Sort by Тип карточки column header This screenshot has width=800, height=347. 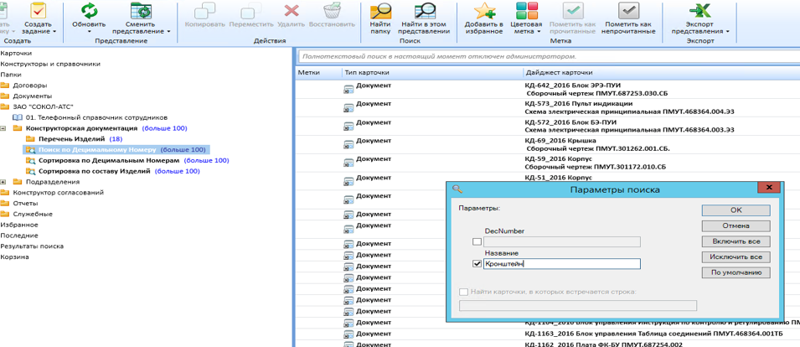(432, 73)
